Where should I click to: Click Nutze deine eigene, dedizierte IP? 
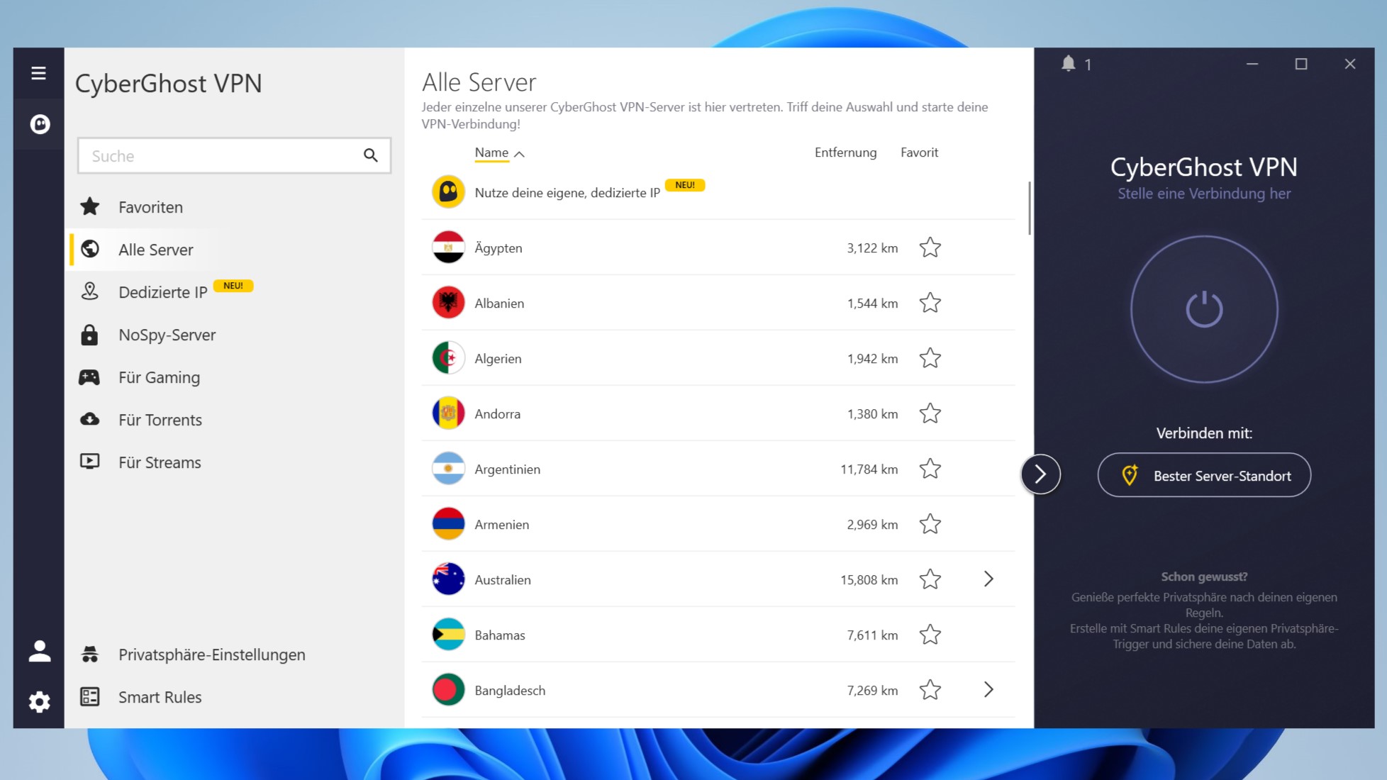(x=567, y=193)
